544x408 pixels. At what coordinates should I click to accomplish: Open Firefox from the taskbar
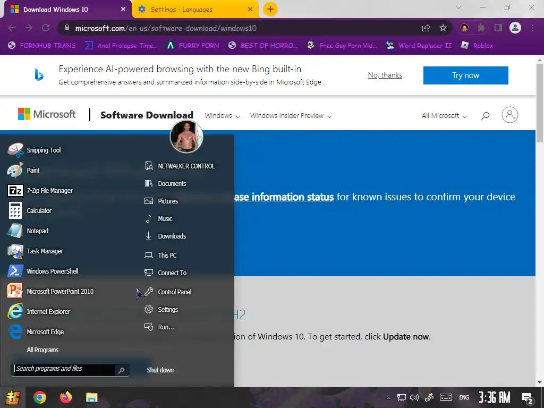(x=65, y=397)
